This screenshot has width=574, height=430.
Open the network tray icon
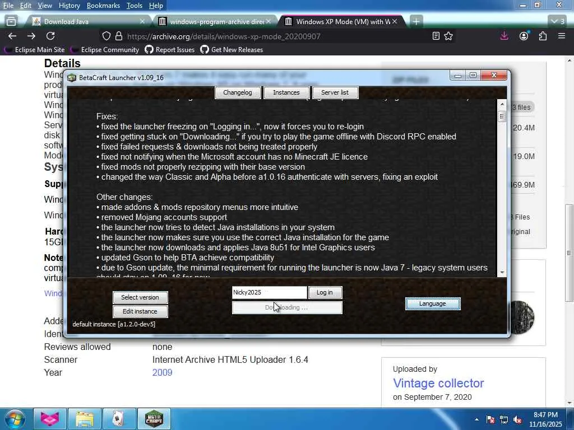504,419
